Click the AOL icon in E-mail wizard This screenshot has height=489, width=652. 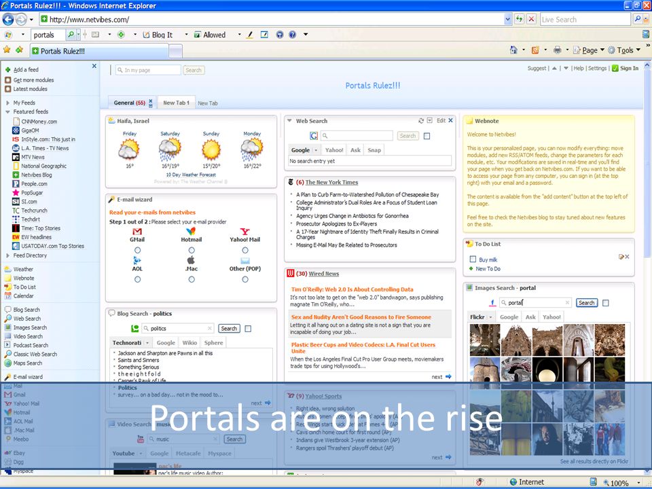pos(137,261)
